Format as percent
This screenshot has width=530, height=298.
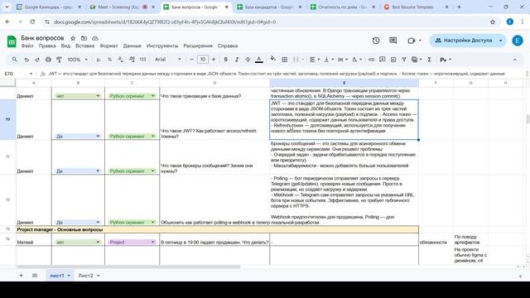[x=109, y=60]
